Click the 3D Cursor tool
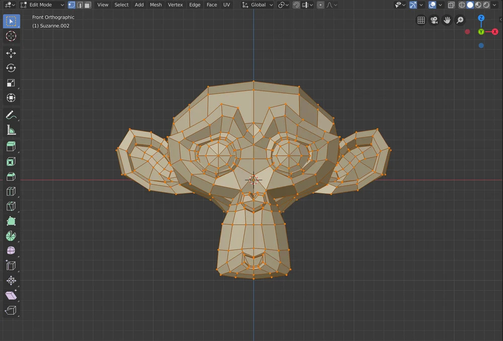 tap(11, 36)
